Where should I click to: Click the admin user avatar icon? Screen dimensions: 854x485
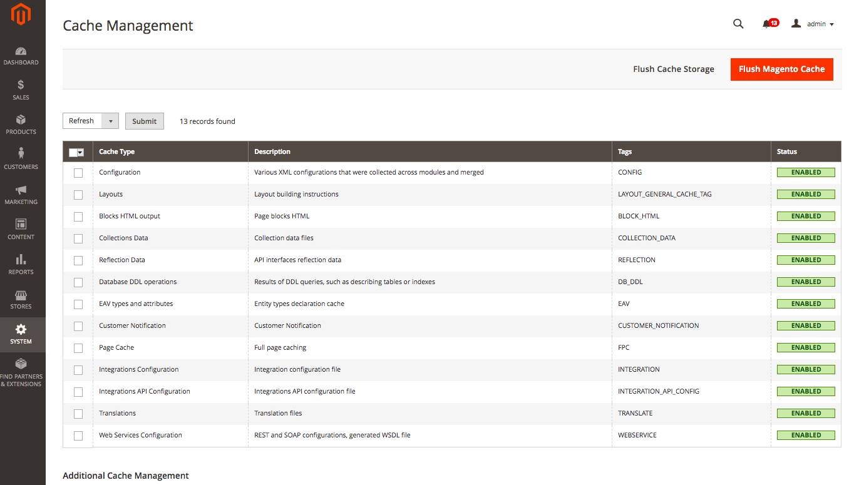coord(796,23)
